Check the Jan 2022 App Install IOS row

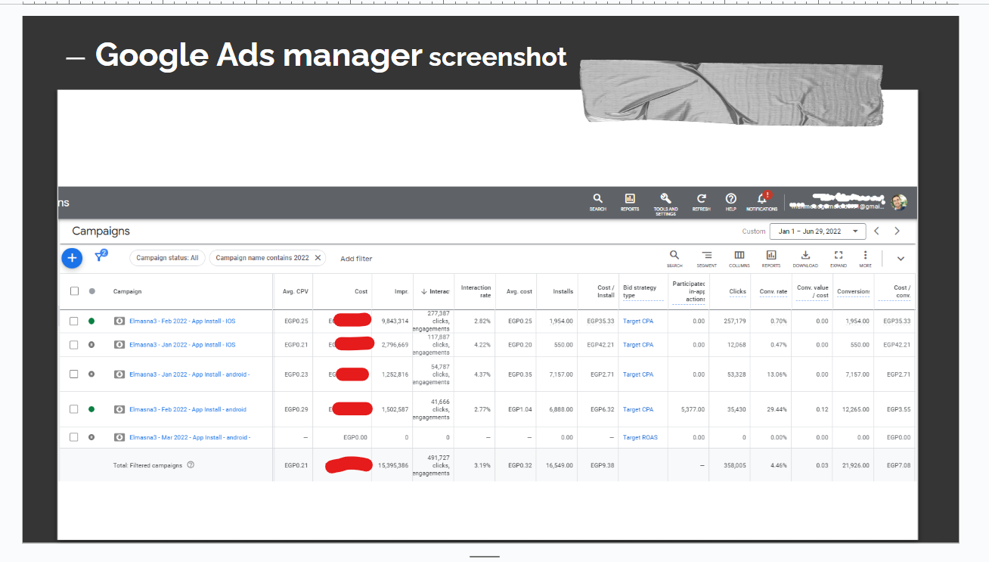click(74, 344)
